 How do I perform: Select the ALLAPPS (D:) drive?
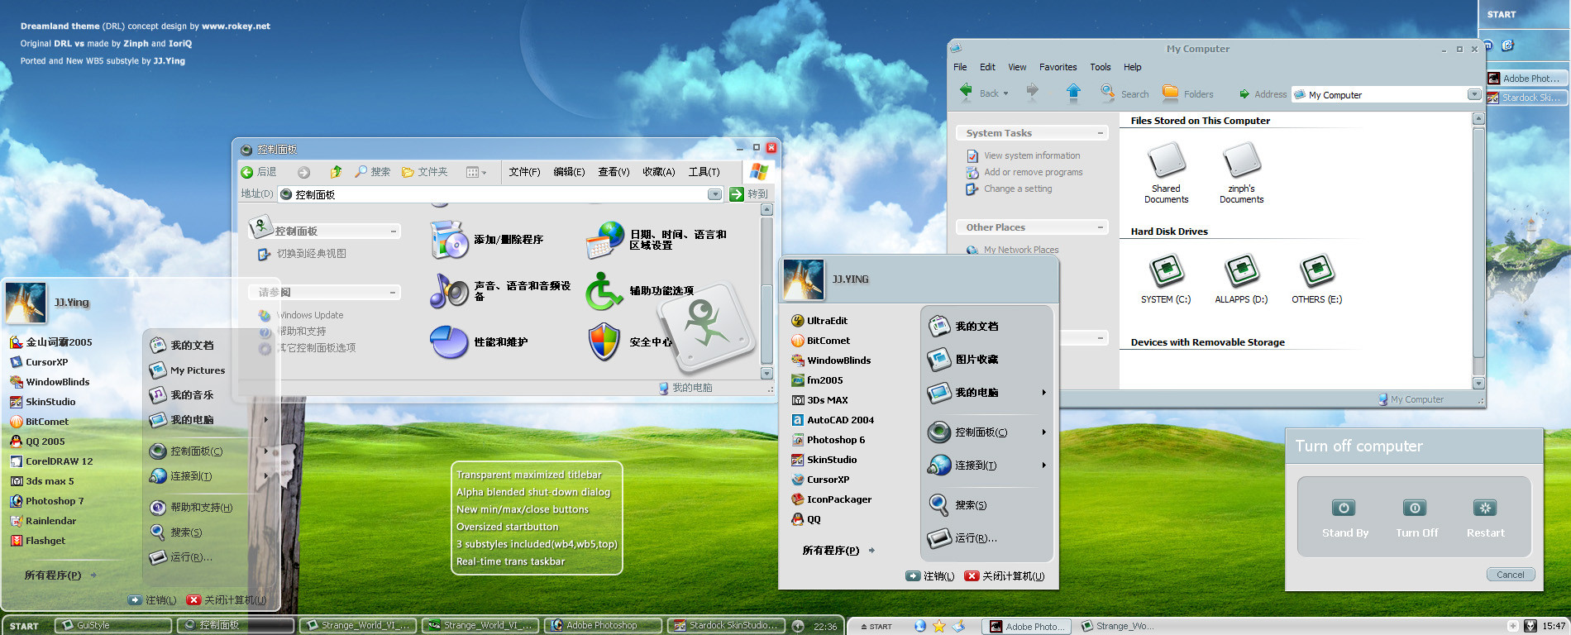point(1241,279)
